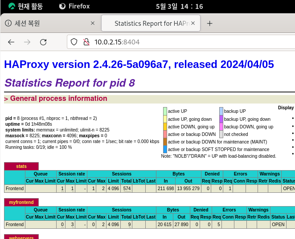The height and width of the screenshot is (239, 295).
Task: Click the Statistics Report for pid 8 heading
Action: (x=70, y=83)
